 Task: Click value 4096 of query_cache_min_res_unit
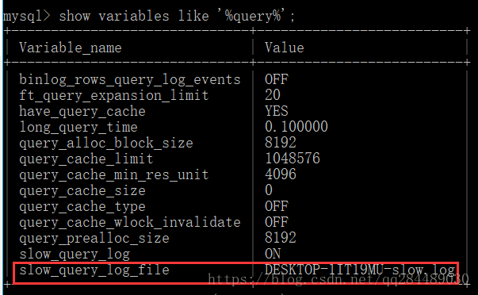click(281, 174)
